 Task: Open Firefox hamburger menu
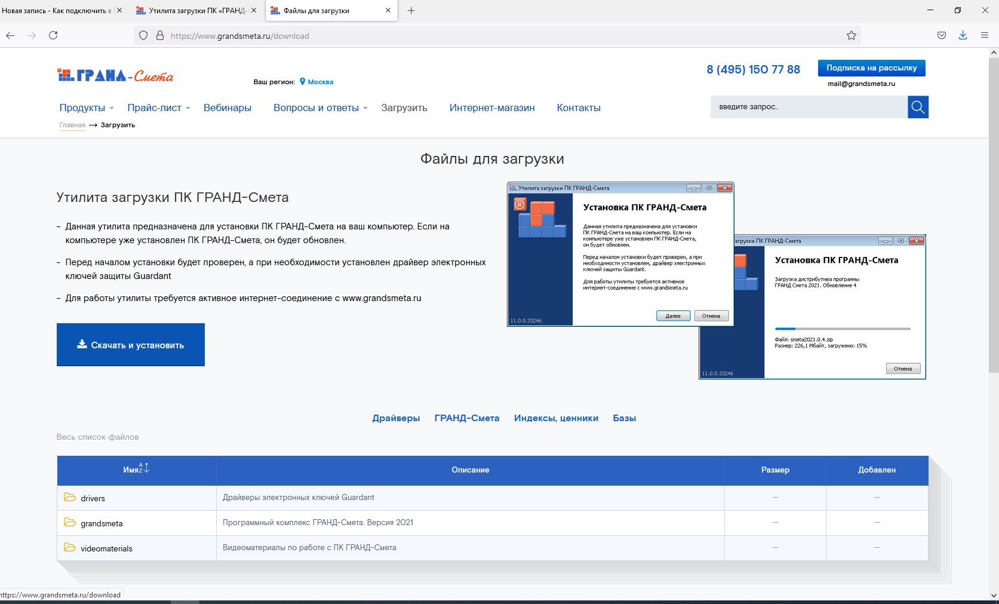click(x=984, y=36)
